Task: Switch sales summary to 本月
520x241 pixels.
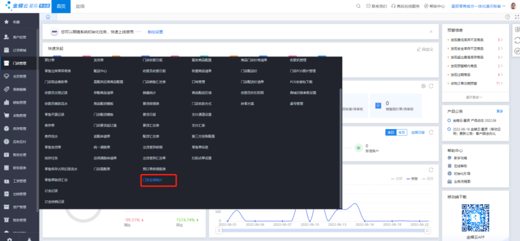Action: (x=402, y=132)
